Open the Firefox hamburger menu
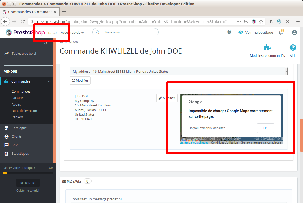 (x=298, y=21)
